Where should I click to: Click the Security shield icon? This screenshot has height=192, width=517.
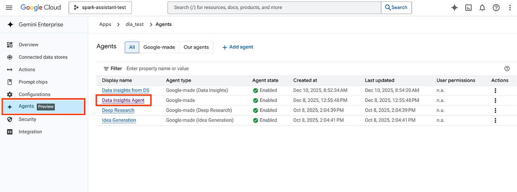point(10,119)
